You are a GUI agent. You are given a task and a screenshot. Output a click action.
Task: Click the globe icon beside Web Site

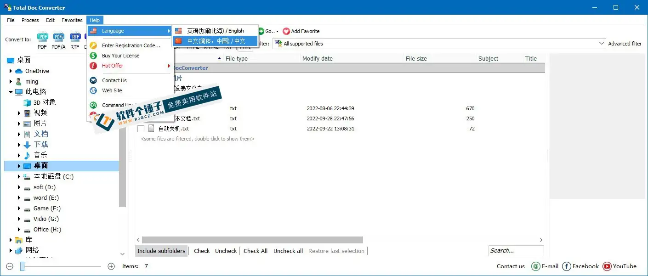[x=93, y=90]
